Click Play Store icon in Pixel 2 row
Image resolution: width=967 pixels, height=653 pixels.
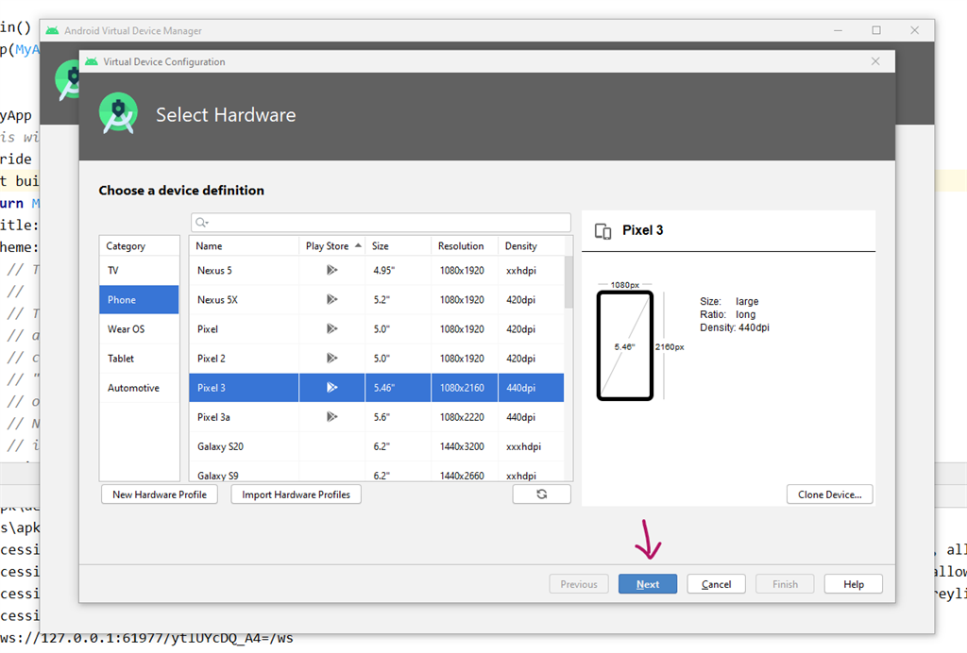click(x=331, y=359)
